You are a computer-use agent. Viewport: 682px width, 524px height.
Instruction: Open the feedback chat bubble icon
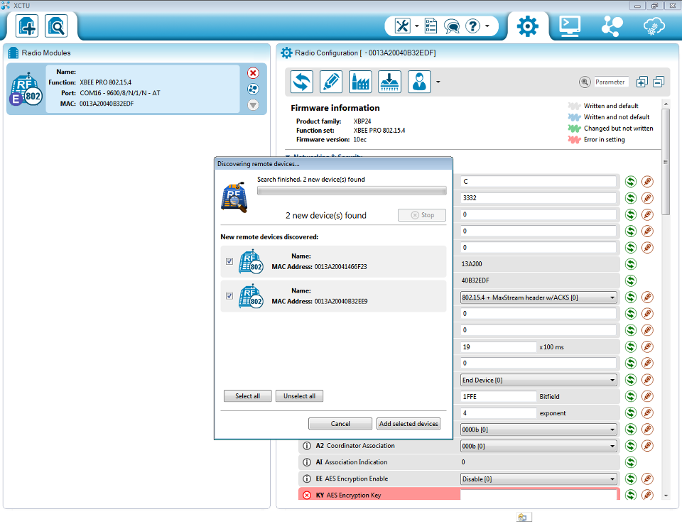[x=452, y=26]
